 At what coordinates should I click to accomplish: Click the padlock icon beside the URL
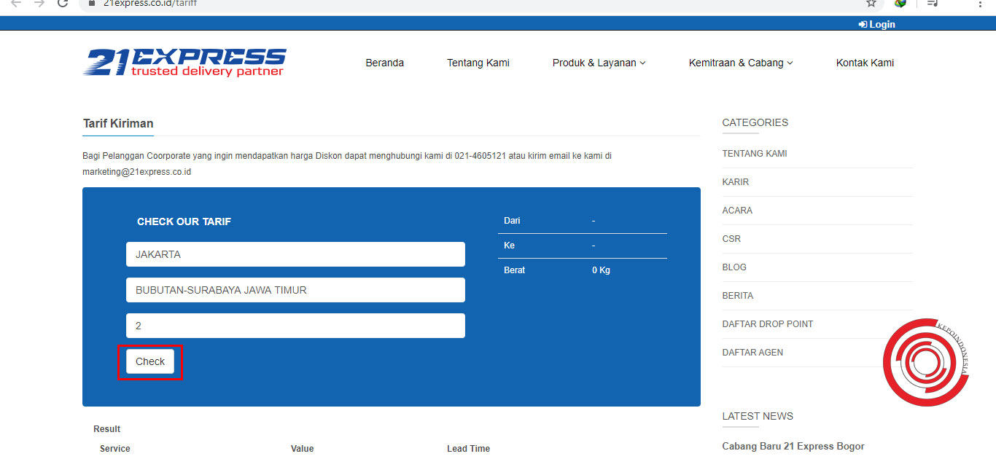pyautogui.click(x=90, y=3)
